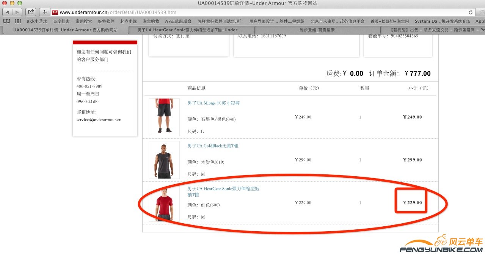Click the Under Armour favicon in address bar

tap(55, 12)
